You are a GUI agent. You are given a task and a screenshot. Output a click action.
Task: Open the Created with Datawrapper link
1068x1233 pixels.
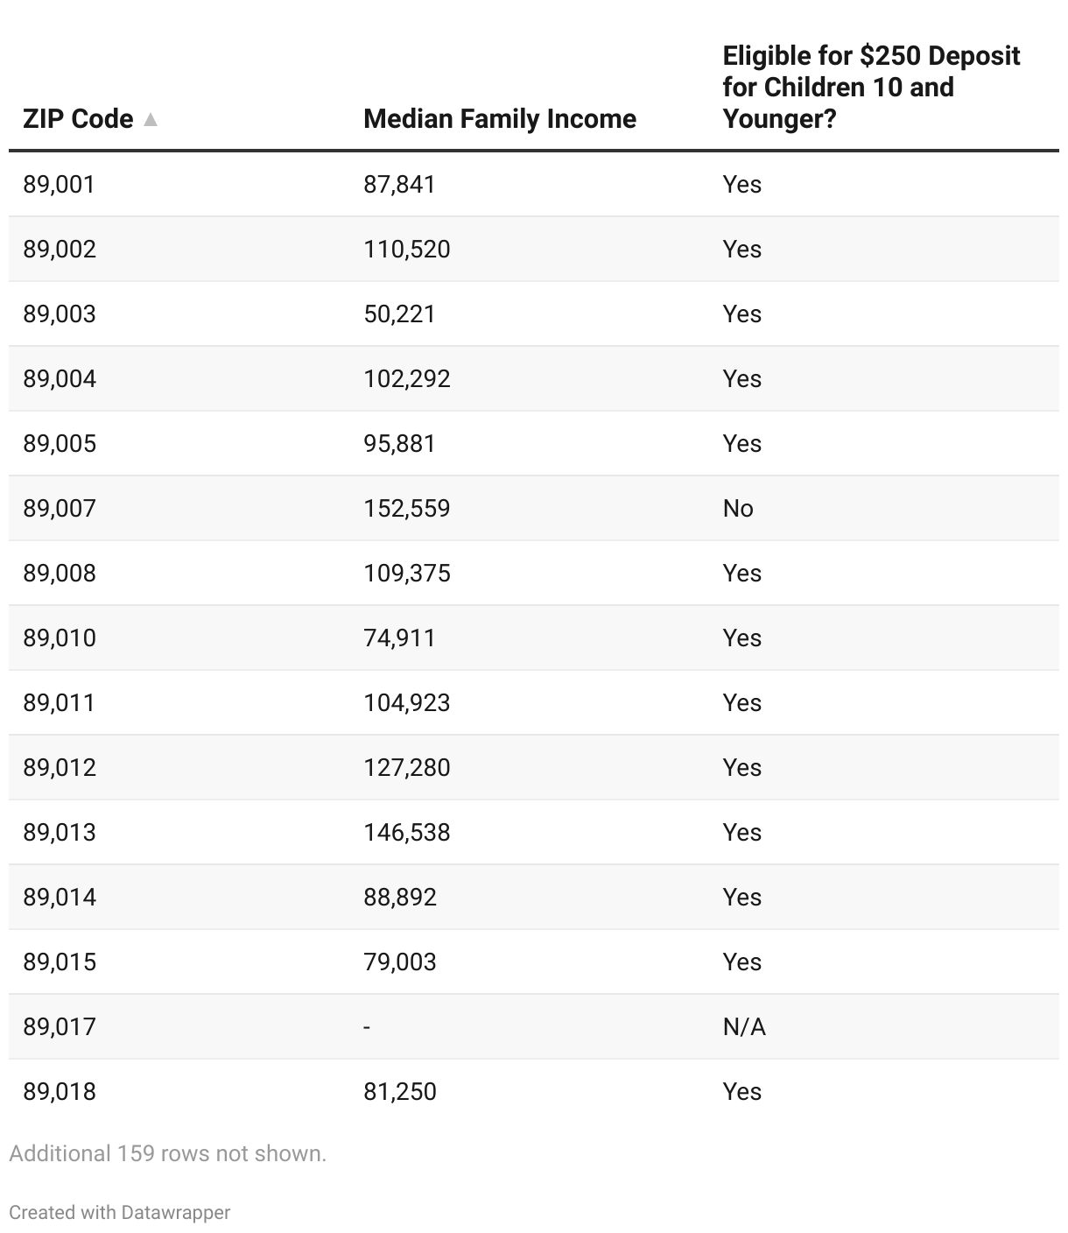(x=120, y=1213)
